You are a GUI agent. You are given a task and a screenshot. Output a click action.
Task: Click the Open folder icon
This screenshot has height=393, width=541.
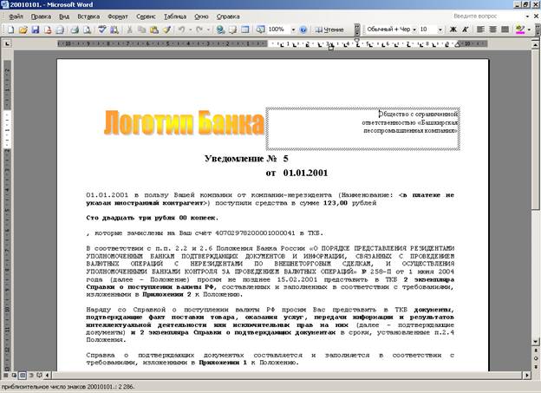23,29
